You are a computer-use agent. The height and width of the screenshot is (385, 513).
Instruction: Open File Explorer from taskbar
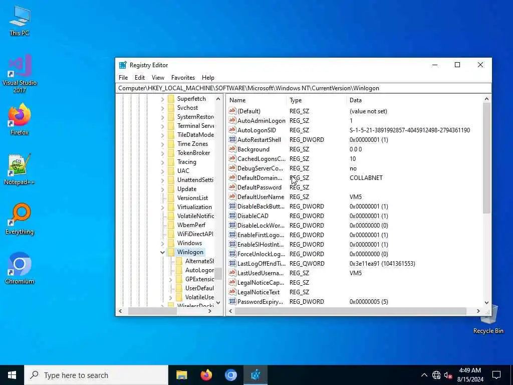181,375
